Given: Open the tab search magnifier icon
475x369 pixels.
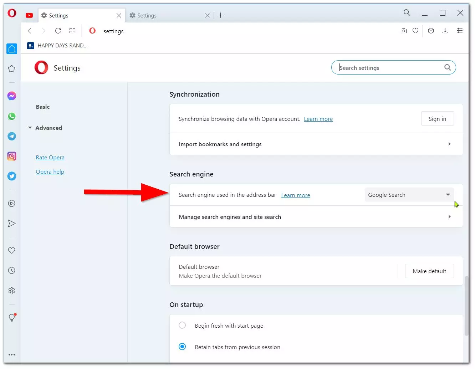Looking at the screenshot, I should click(407, 13).
